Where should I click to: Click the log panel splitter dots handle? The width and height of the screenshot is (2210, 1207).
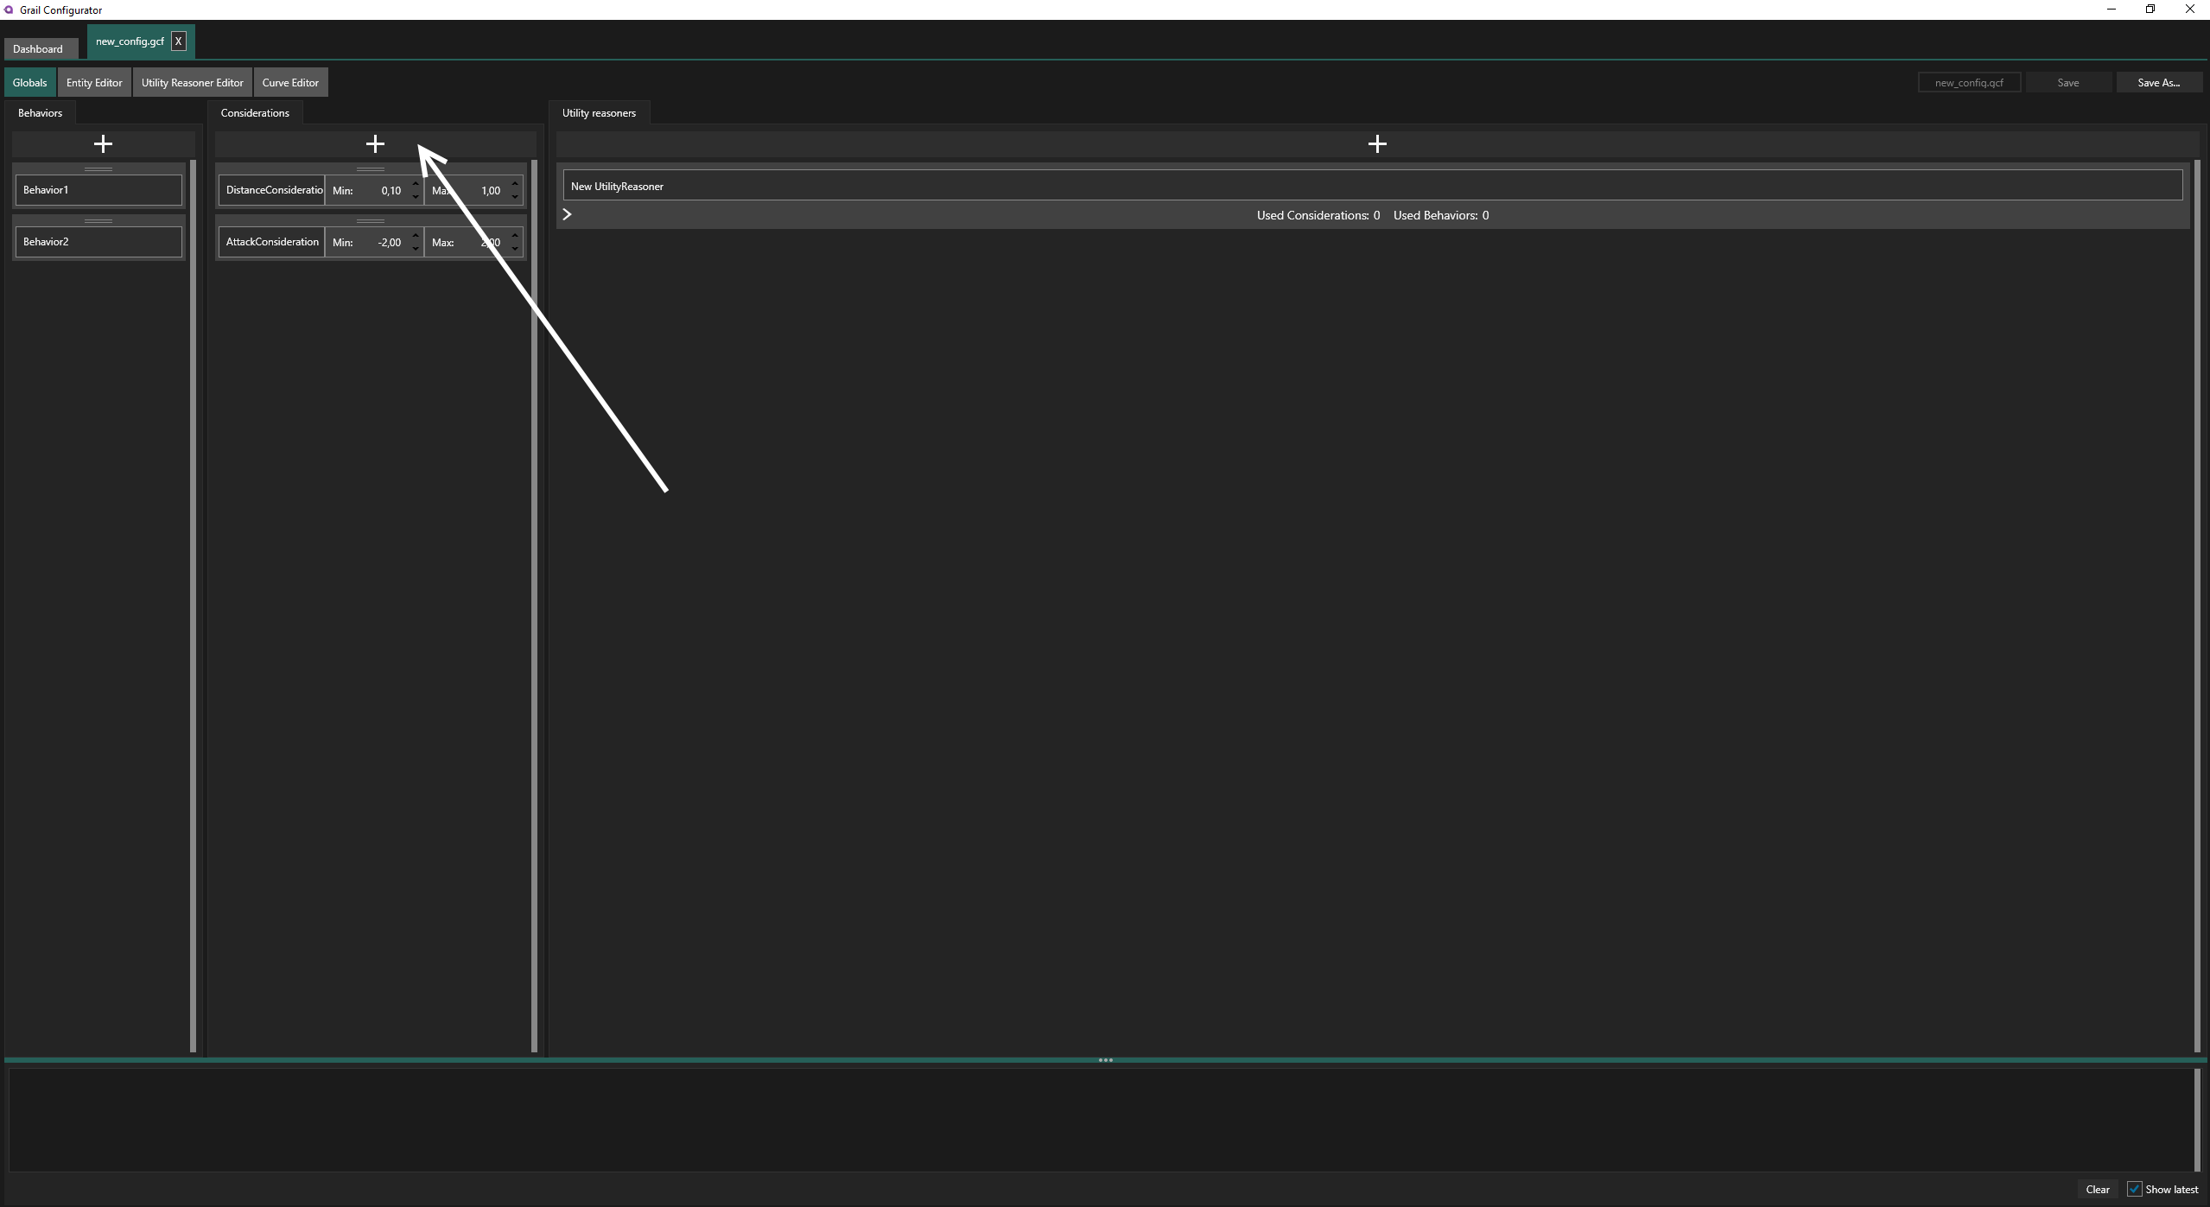pos(1105,1060)
